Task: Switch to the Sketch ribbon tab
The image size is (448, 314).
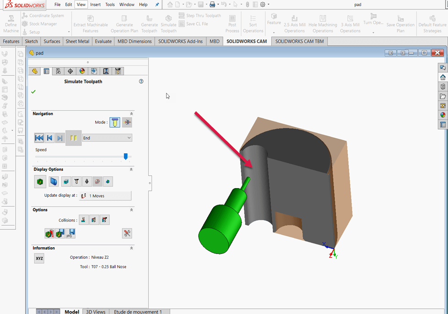Action: 32,42
